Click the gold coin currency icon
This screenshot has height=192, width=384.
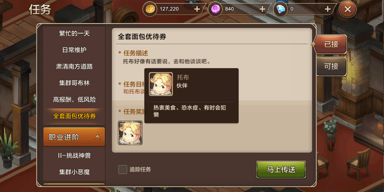(x=150, y=9)
